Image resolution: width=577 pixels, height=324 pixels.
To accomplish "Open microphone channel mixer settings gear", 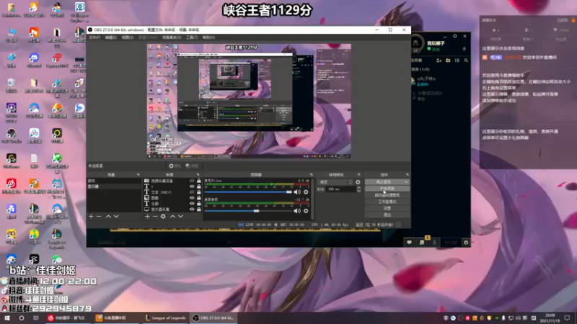I will pyautogui.click(x=306, y=192).
